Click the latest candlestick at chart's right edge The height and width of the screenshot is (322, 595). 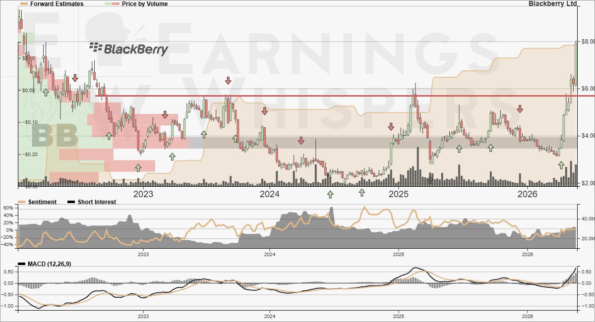[x=576, y=64]
